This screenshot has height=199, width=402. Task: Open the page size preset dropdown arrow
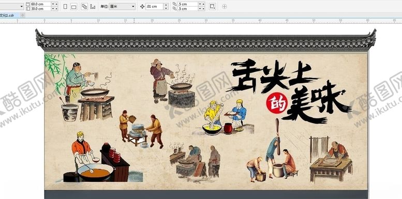point(21,7)
